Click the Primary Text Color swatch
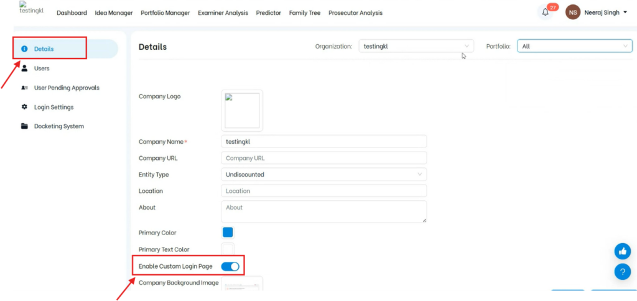The image size is (637, 301). point(228,249)
